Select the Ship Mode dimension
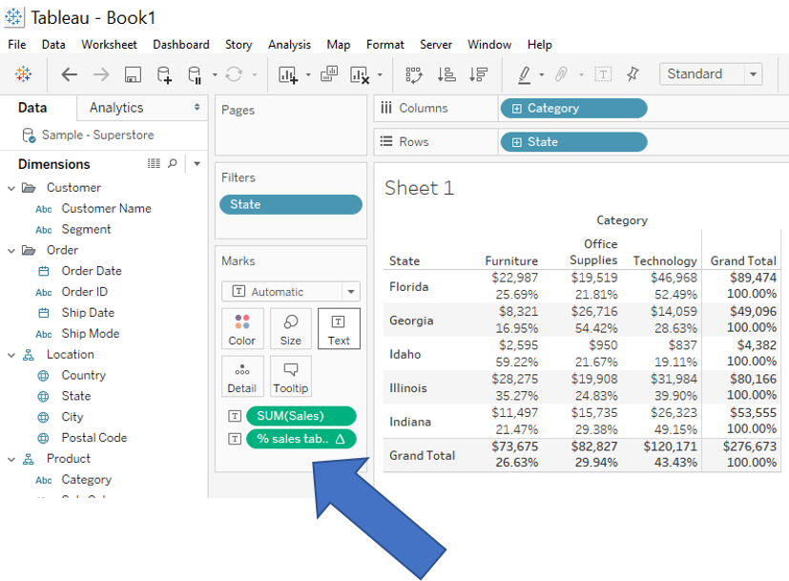This screenshot has height=581, width=789. click(x=91, y=334)
